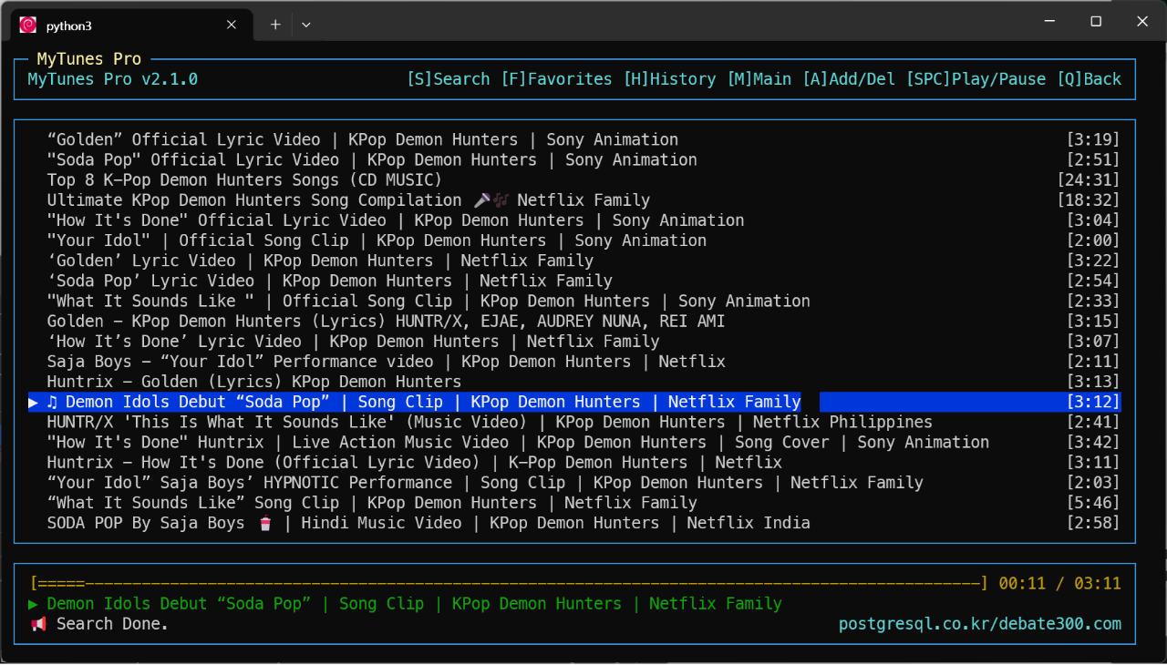Go to [M]Main in header
The image size is (1167, 665).
[759, 79]
